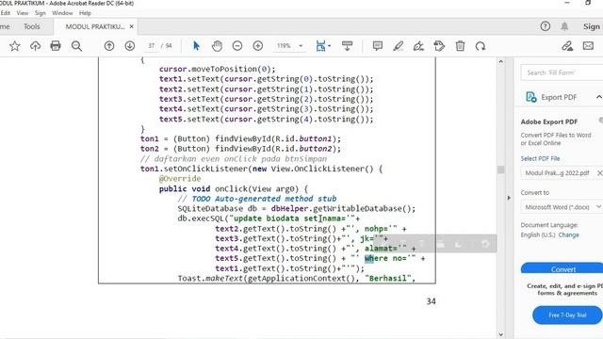
Task: Click the 'Adobe Export PDF' heading
Action: coord(548,121)
